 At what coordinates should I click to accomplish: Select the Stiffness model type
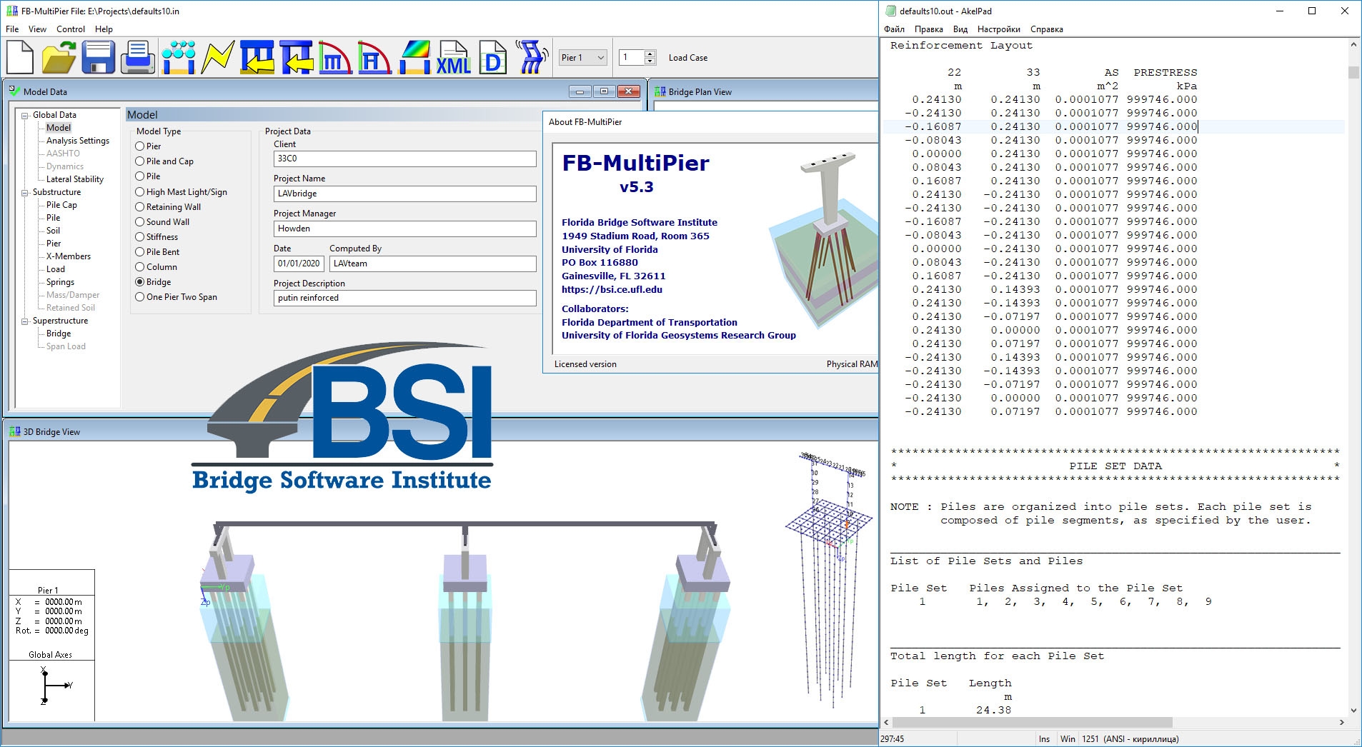(x=140, y=236)
